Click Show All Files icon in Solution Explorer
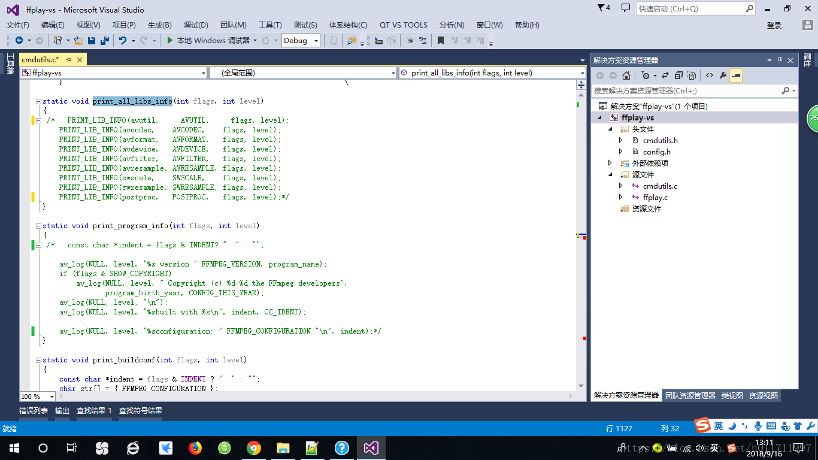818x460 pixels. click(x=692, y=75)
